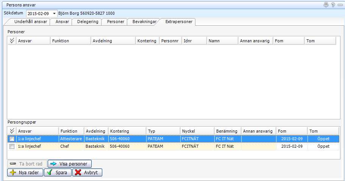345x181 pixels.
Task: Open the Delegering tab
Action: pos(87,22)
